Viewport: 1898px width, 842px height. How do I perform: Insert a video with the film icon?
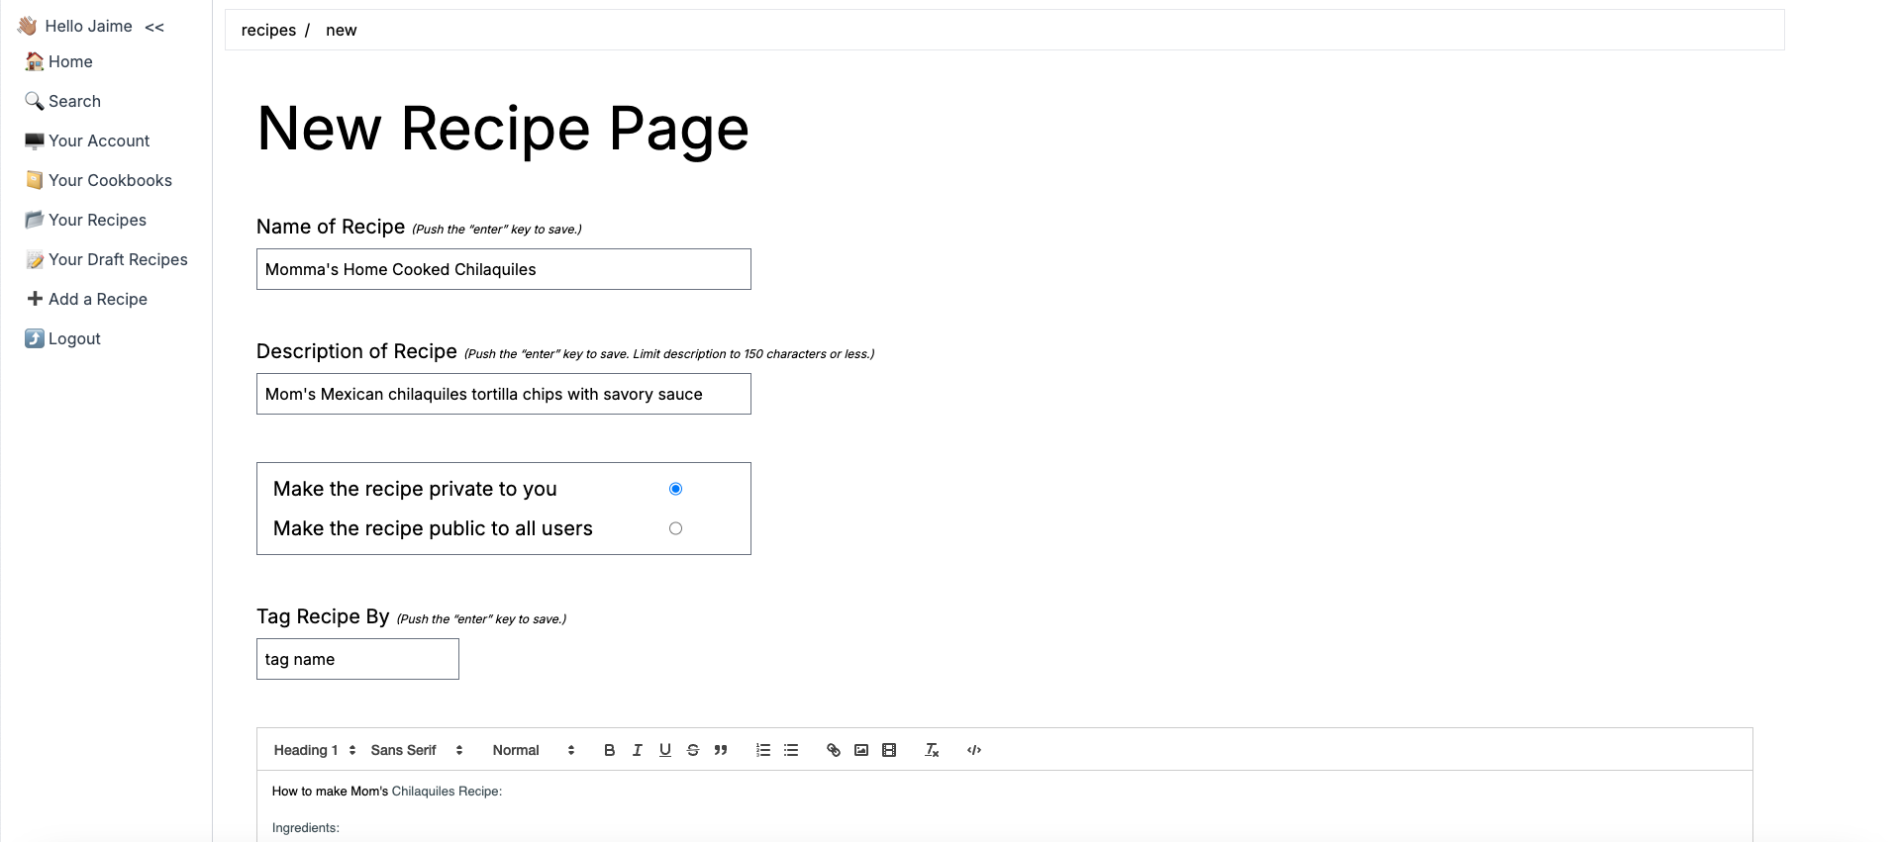coord(889,750)
